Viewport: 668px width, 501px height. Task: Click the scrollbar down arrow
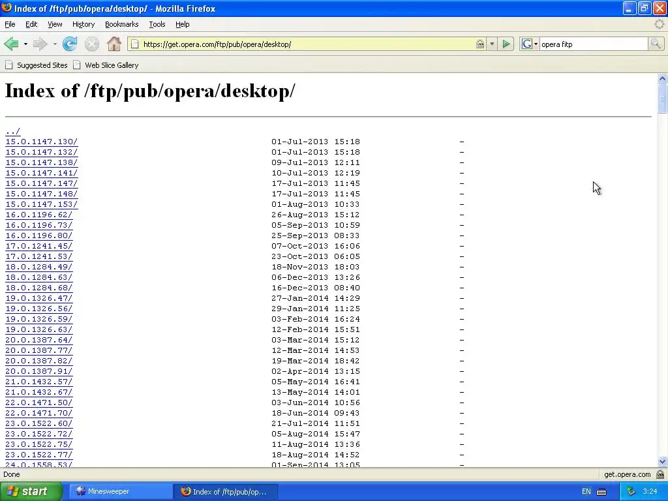click(x=662, y=461)
